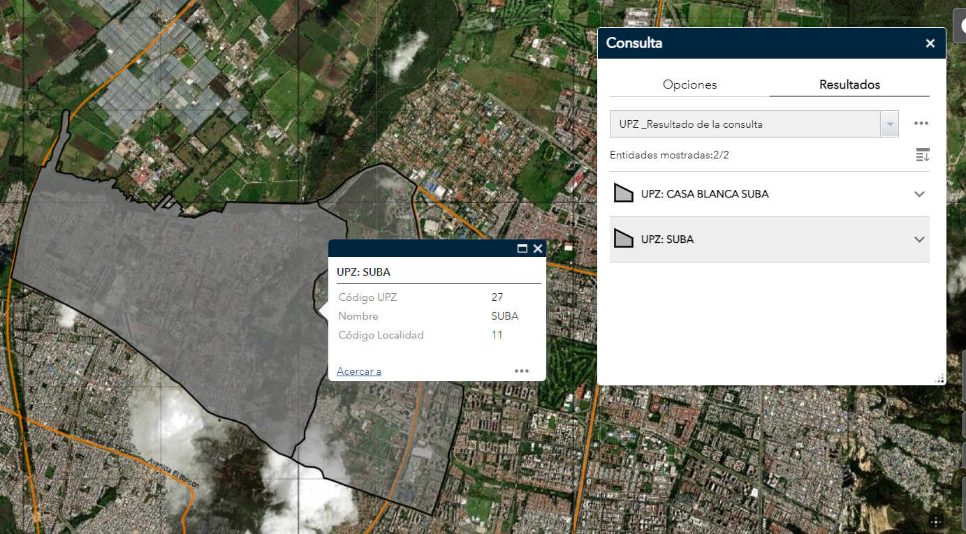Click the Consulta panel resize handle
The width and height of the screenshot is (966, 534).
939,378
